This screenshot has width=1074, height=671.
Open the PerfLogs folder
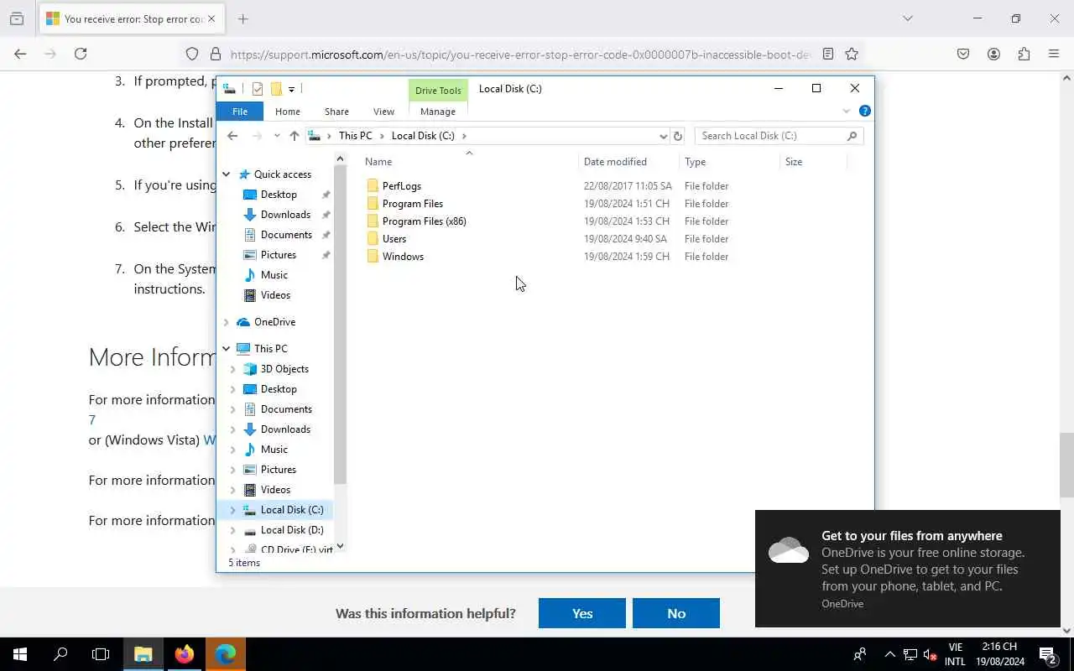tap(402, 186)
